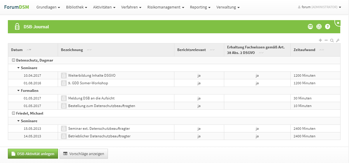Collapse the Datenschutz, Dagmar group
This screenshot has height=163, width=349.
(13, 60)
